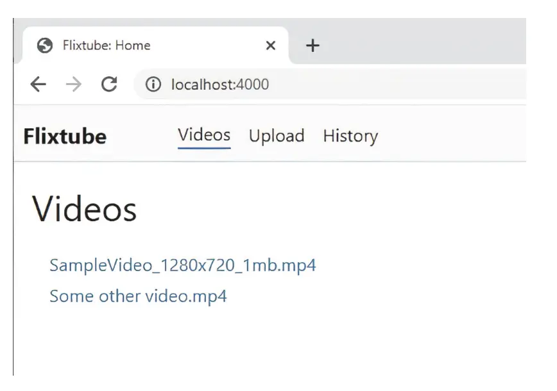This screenshot has width=557, height=391.
Task: Click the Videos page heading
Action: [85, 209]
